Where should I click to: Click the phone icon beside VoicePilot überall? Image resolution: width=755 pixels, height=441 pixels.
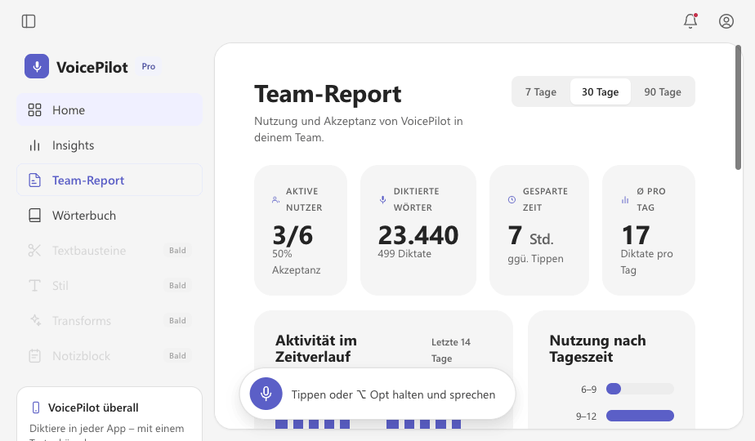(x=36, y=408)
